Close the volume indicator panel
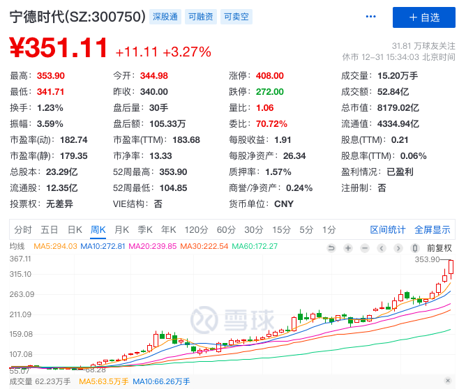The width and height of the screenshot is (466, 389). pos(447,381)
